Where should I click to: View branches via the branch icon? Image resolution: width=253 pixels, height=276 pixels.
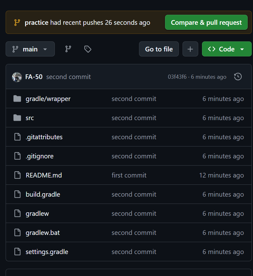coord(68,49)
